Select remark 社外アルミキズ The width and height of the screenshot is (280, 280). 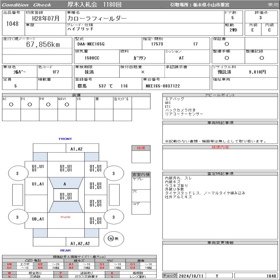click(x=178, y=197)
